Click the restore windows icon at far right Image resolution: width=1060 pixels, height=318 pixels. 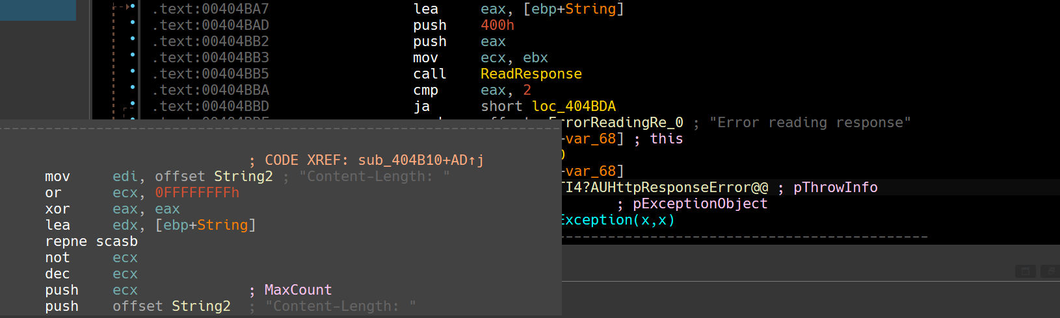(1050, 271)
